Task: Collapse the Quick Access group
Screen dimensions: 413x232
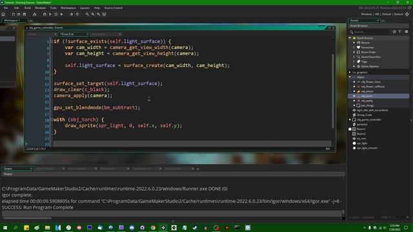Action: pos(350,38)
